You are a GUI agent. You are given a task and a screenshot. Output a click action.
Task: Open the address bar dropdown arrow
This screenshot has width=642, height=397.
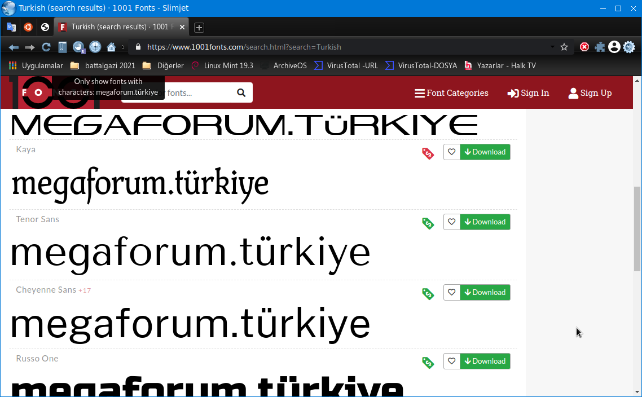click(x=552, y=47)
